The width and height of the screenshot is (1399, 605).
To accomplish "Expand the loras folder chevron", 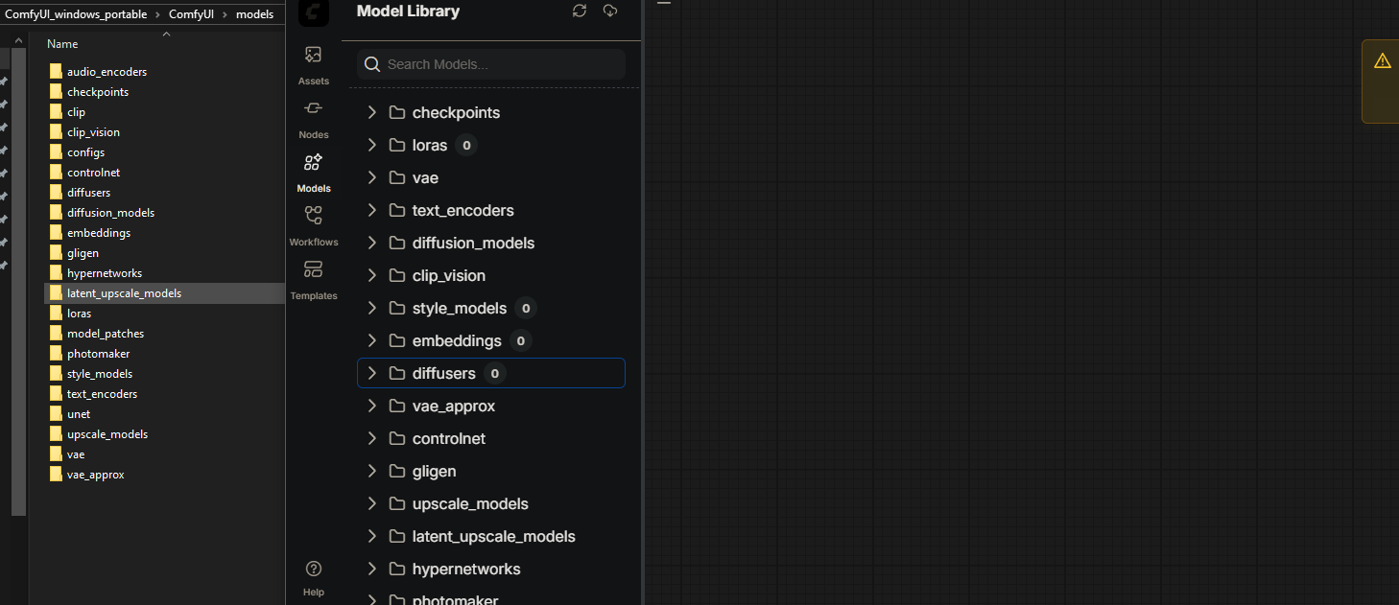I will tap(372, 145).
